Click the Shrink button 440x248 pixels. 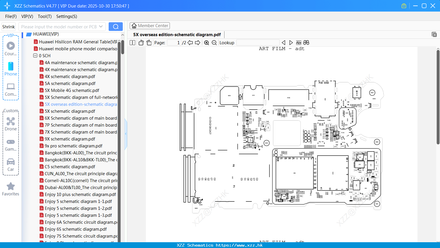(x=9, y=27)
